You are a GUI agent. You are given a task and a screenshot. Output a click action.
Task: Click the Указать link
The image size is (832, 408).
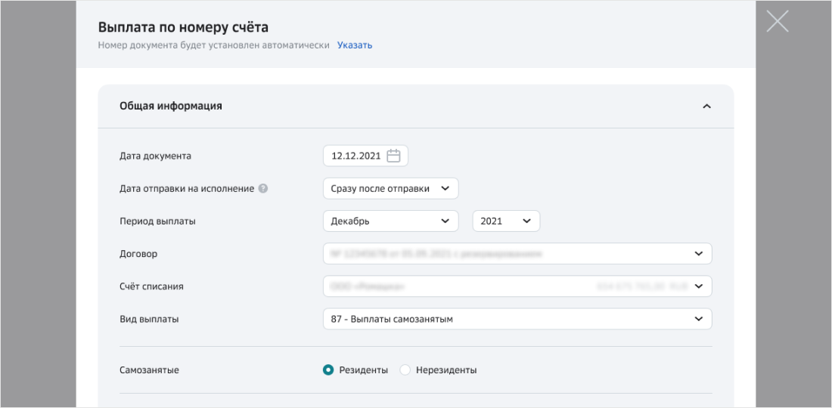(354, 45)
